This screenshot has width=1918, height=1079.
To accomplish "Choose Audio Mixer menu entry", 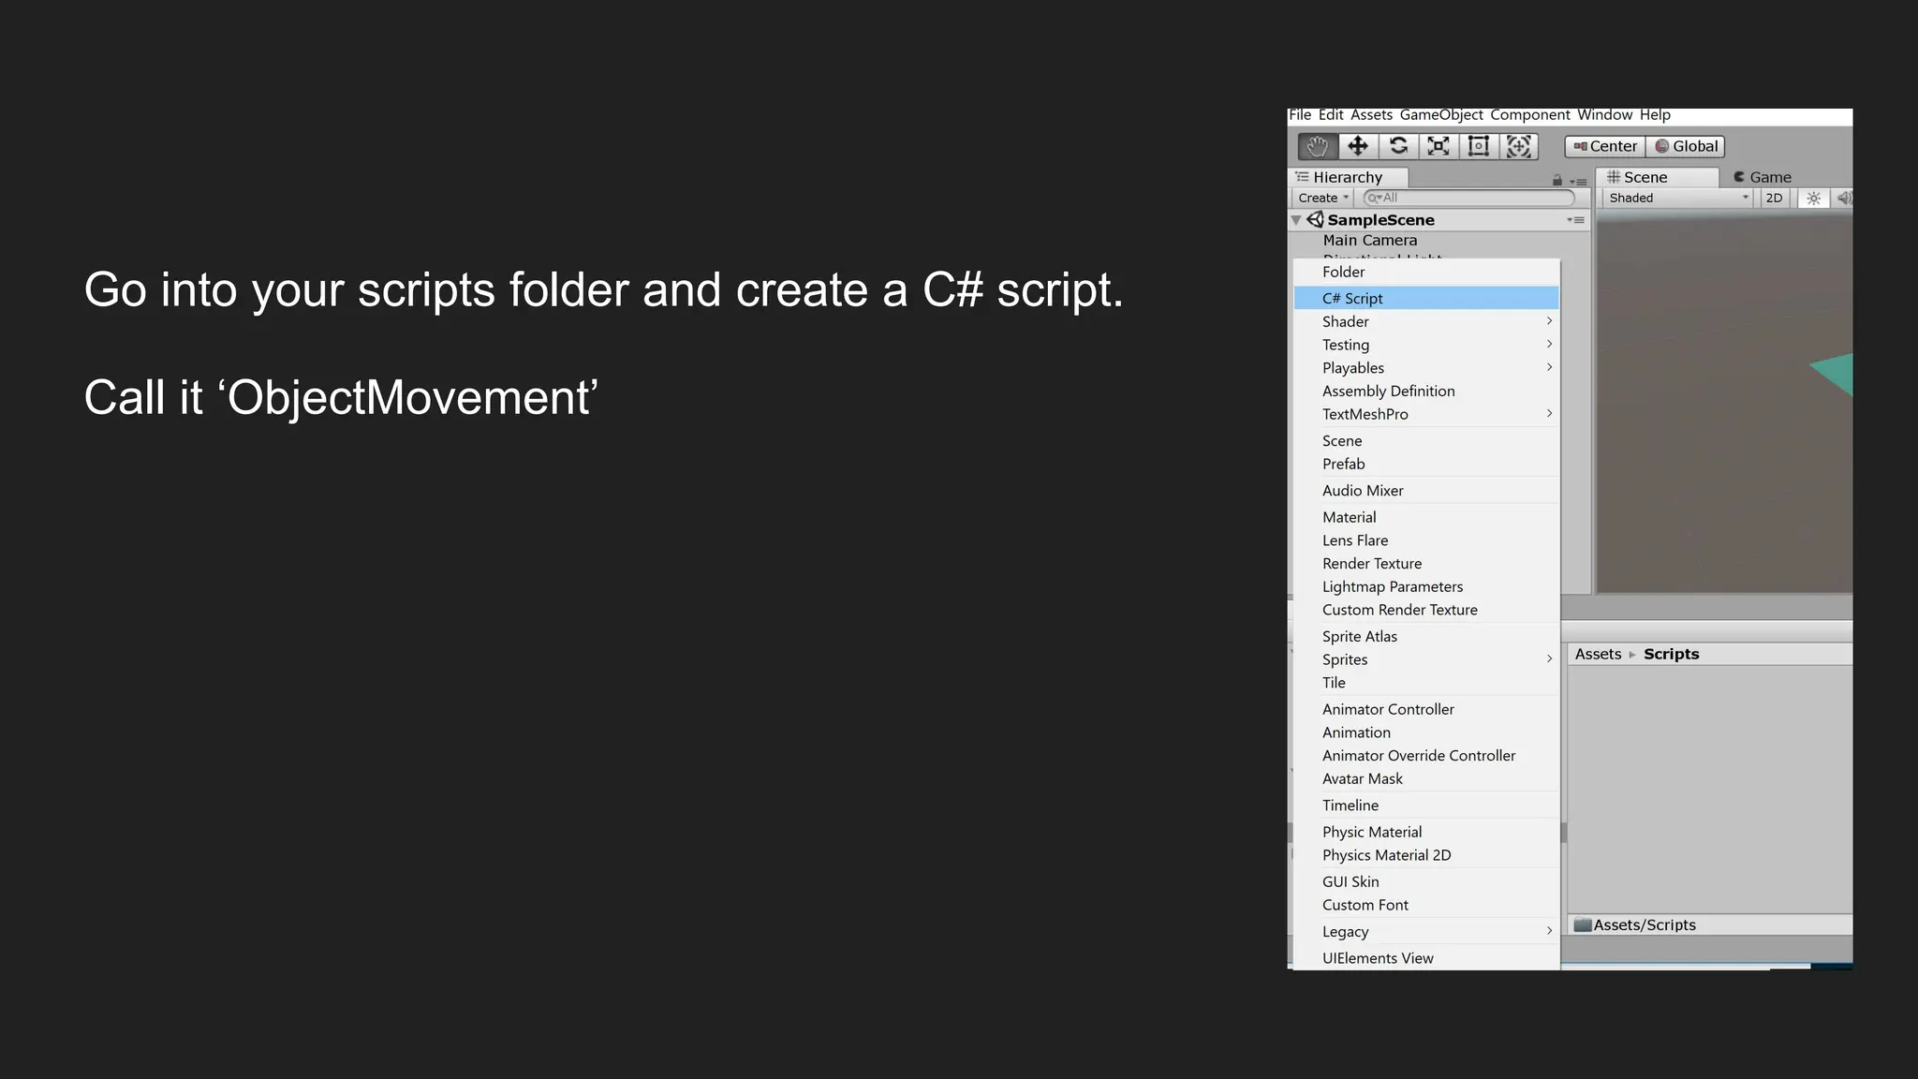I will pos(1426,491).
